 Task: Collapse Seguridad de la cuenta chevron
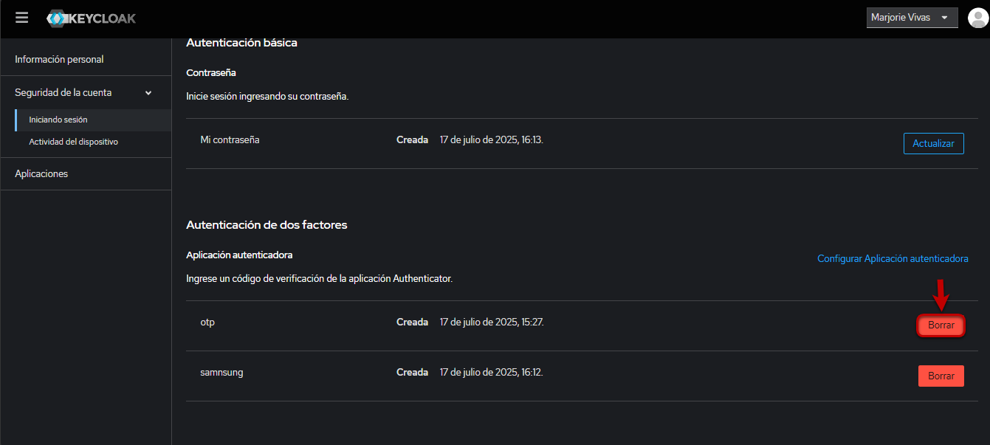148,93
